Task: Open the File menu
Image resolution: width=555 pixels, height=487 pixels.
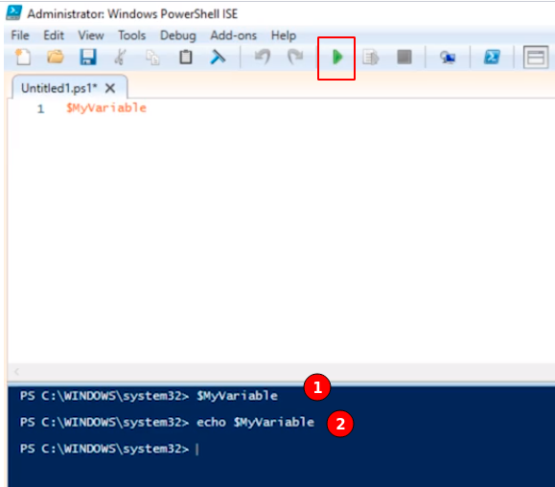Action: coord(20,35)
